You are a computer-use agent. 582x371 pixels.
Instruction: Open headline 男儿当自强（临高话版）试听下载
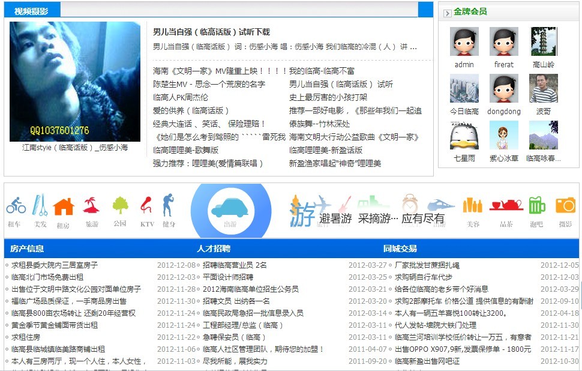pyautogui.click(x=211, y=32)
